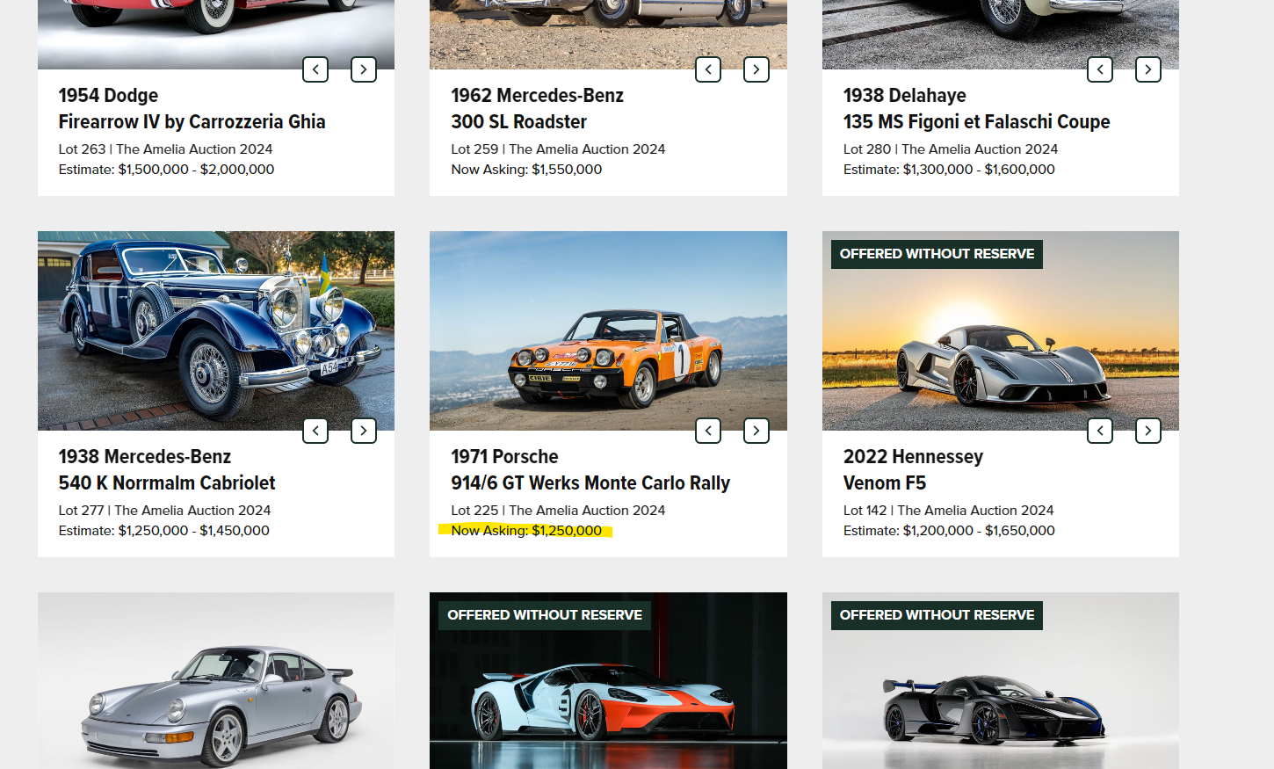Click estimate '$1,300,000 - $1,600,000' text
Screen dimensions: 1274x769
pos(979,170)
